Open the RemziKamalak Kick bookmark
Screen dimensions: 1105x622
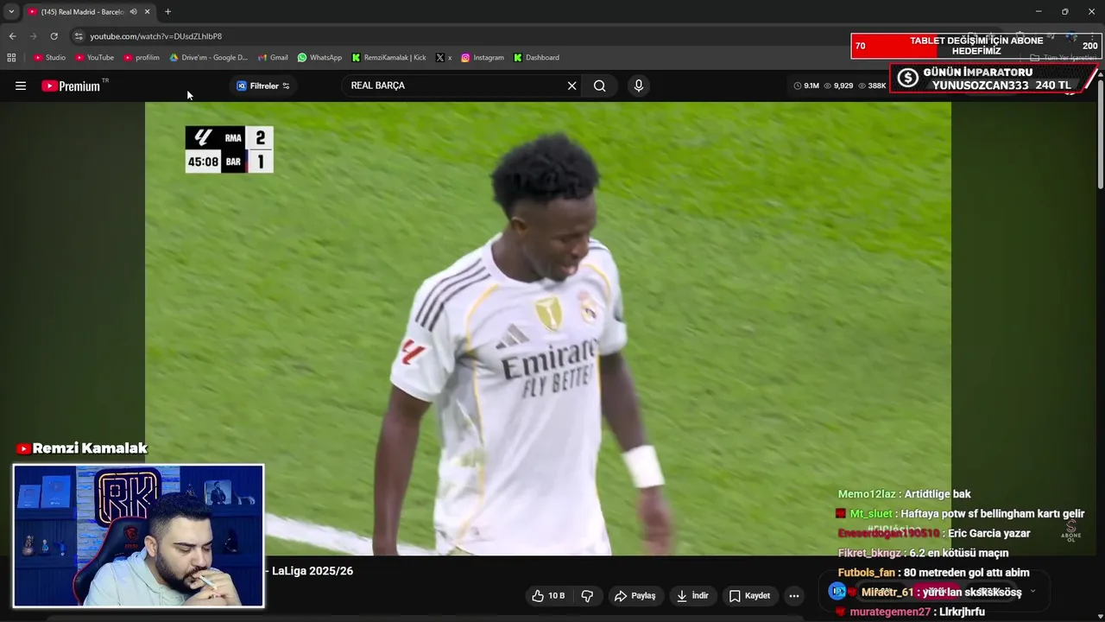tap(388, 58)
